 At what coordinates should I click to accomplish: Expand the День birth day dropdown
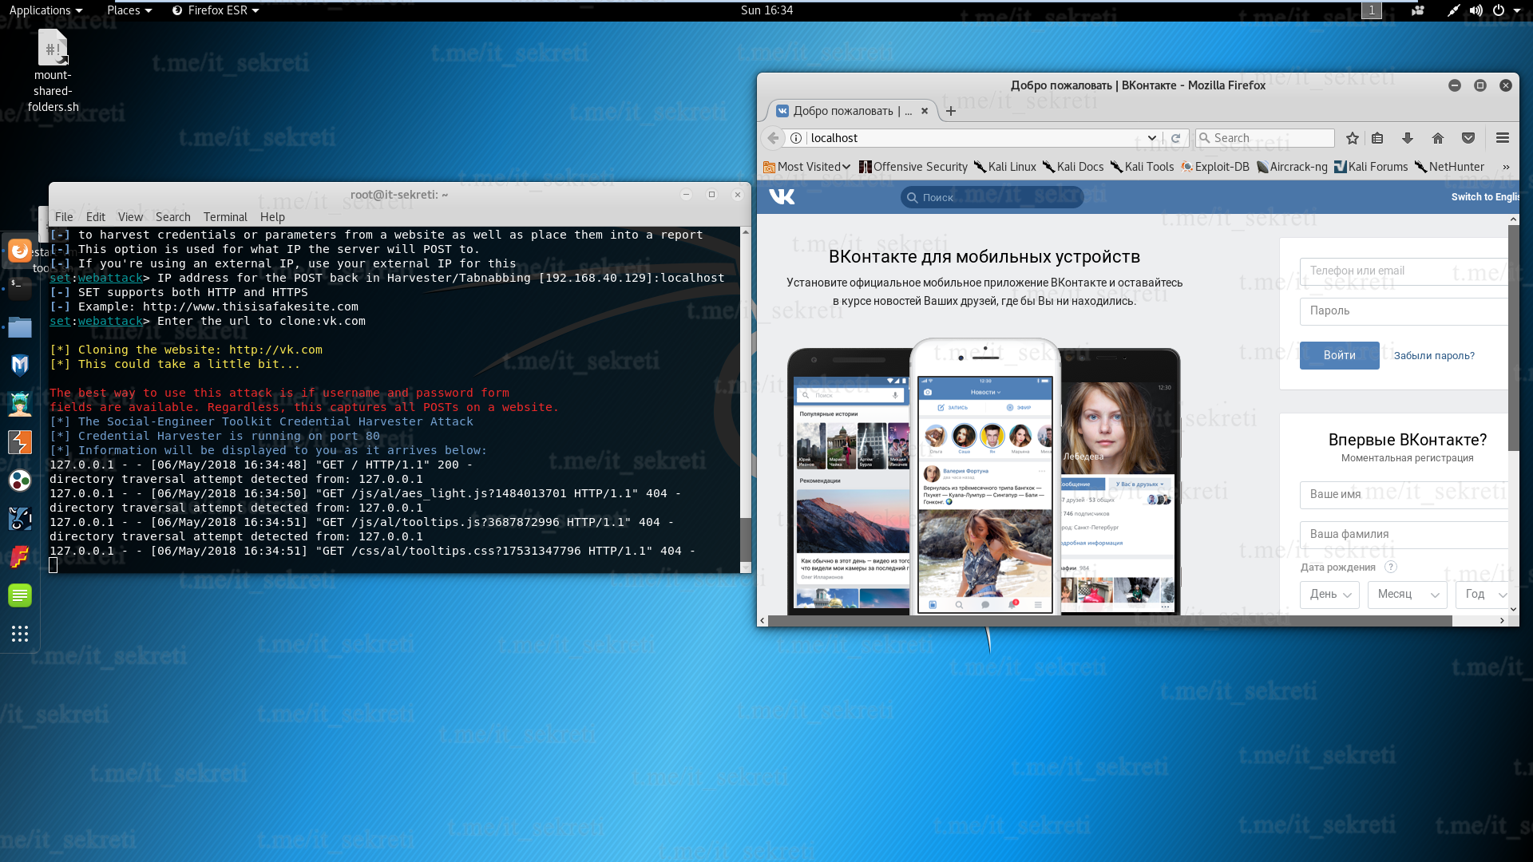click(1329, 595)
